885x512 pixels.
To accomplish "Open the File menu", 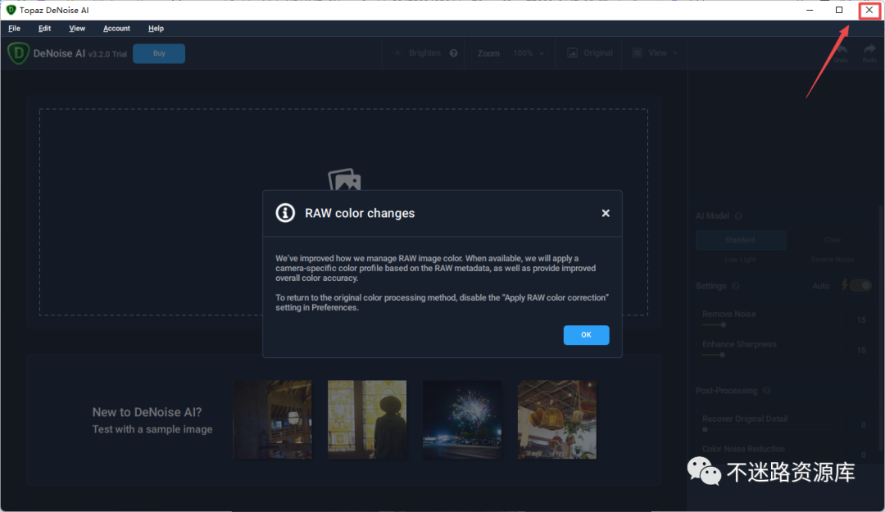I will click(14, 28).
